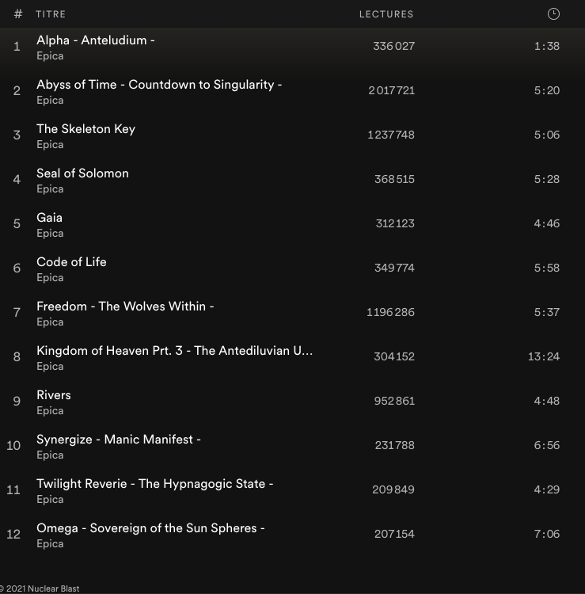585x594 pixels.
Task: Click the clock duration column icon
Action: pyautogui.click(x=553, y=13)
